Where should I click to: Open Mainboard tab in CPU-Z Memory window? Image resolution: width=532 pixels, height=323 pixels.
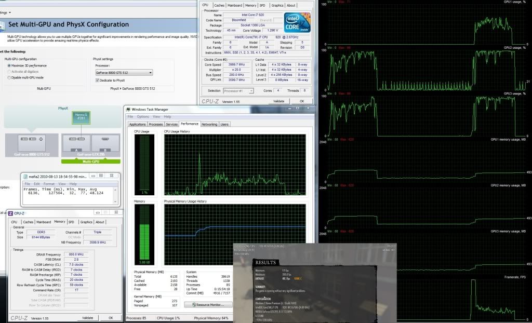coord(44,222)
